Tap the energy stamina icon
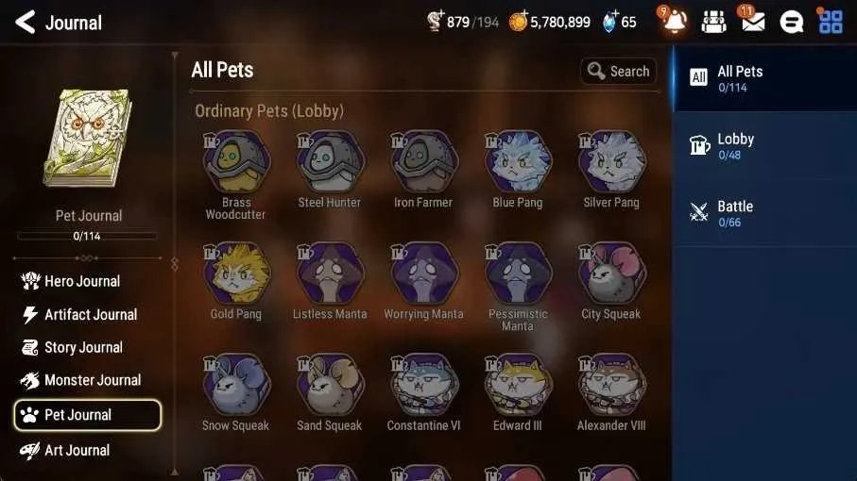This screenshot has height=481, width=857. 435,22
